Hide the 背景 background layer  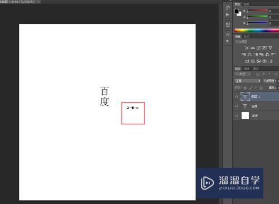coord(237,115)
